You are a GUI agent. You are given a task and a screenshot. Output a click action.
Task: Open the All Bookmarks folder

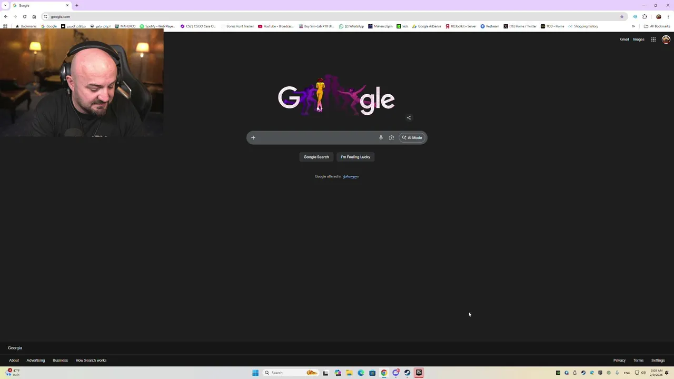click(657, 26)
